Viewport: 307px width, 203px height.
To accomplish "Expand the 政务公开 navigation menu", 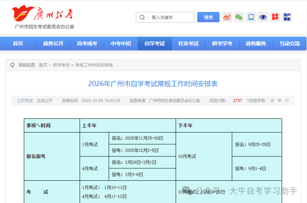I will [x=53, y=44].
